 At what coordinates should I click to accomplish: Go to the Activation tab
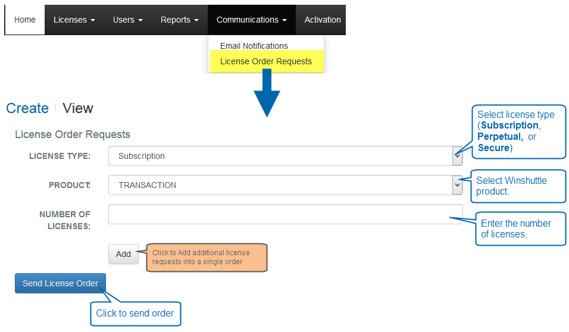[322, 20]
